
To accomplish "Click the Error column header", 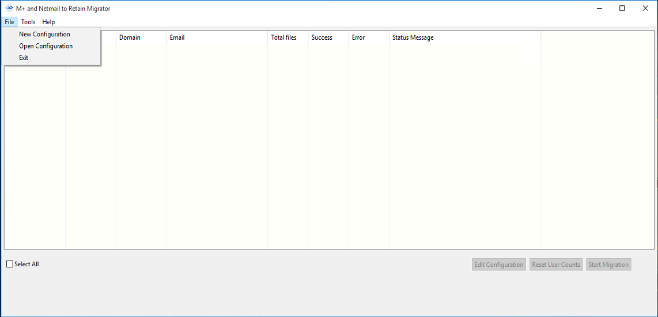I will tap(368, 37).
